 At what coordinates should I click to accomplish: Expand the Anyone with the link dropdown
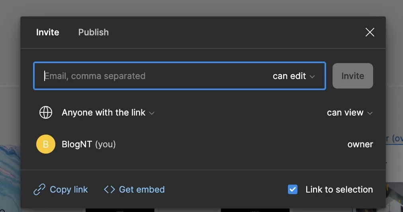click(108, 112)
